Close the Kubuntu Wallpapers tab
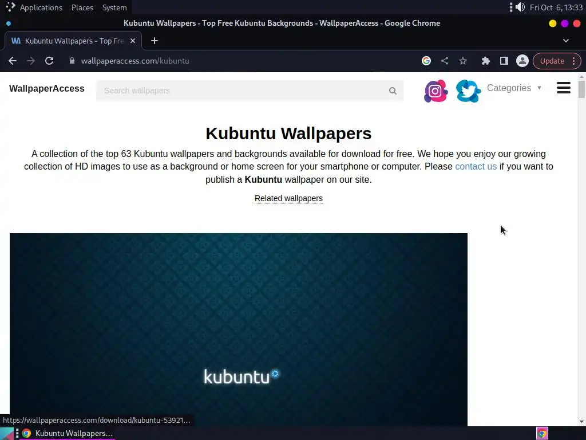 [133, 41]
